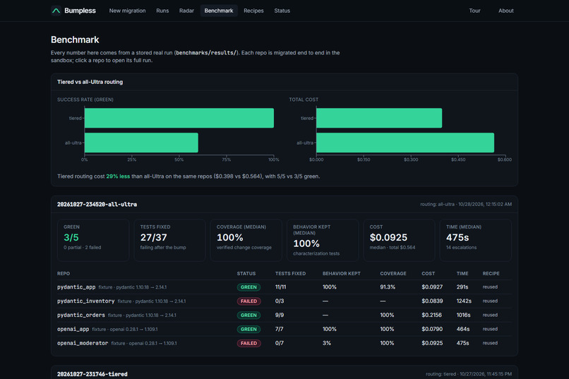
Task: Click the GREEN badge for openai_app
Action: 248,330
